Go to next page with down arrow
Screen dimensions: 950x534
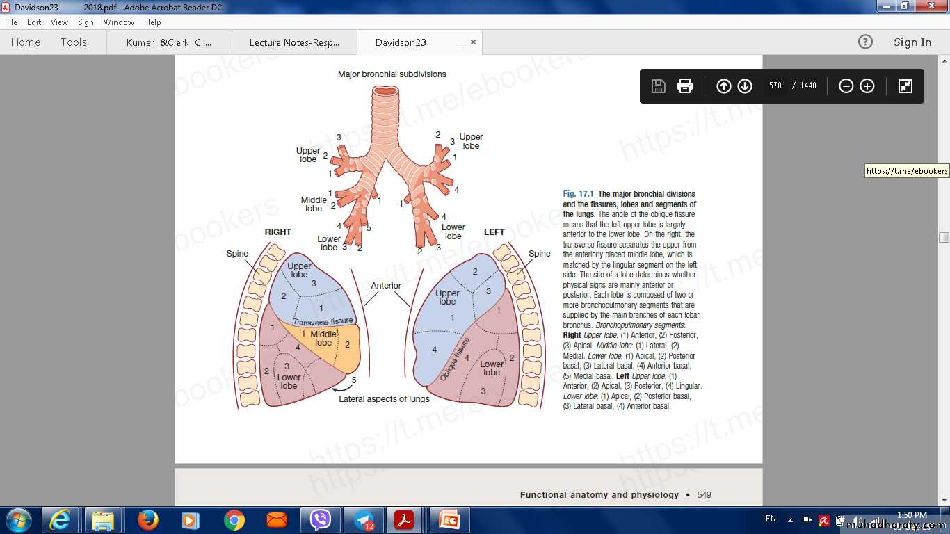[x=745, y=86]
